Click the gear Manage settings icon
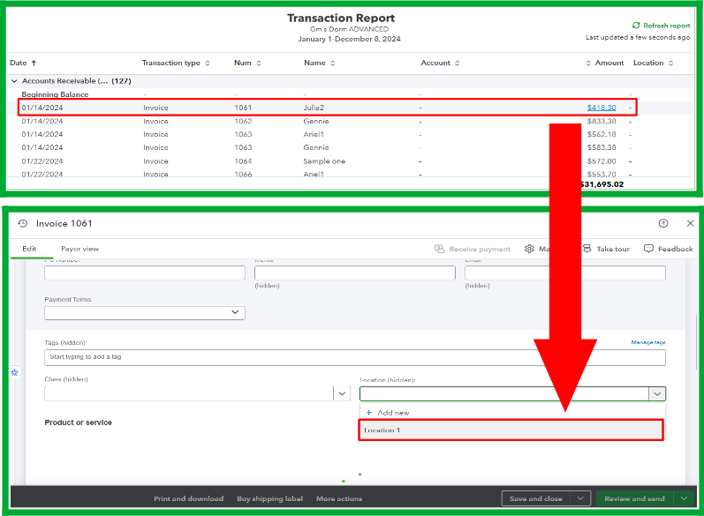The height and width of the screenshot is (516, 704). click(529, 249)
